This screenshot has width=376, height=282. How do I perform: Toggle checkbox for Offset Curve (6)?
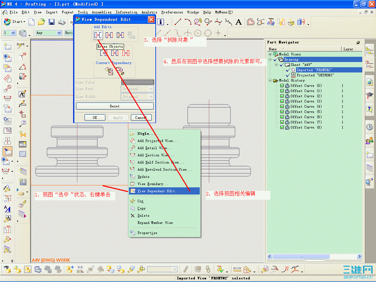[x=282, y=117]
